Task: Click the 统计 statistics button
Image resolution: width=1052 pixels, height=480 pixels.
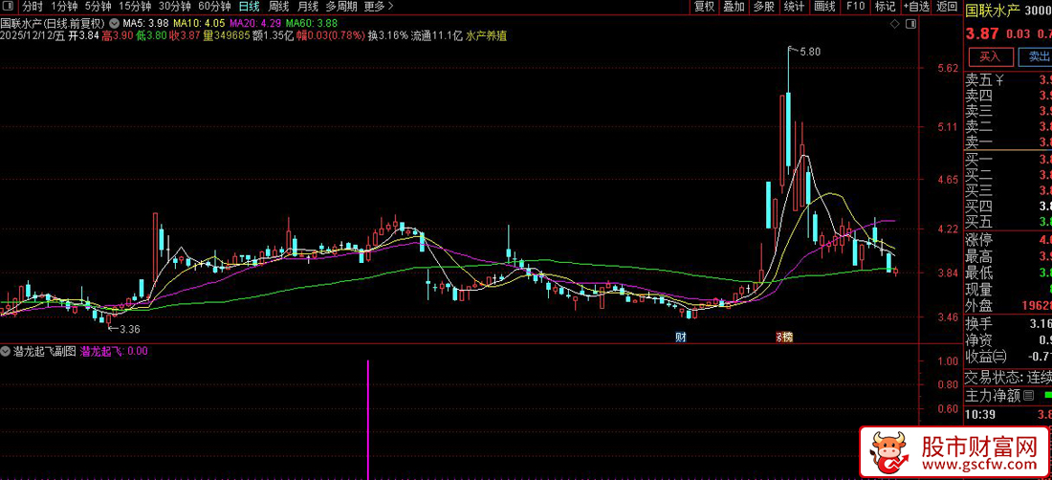Action: (794, 7)
